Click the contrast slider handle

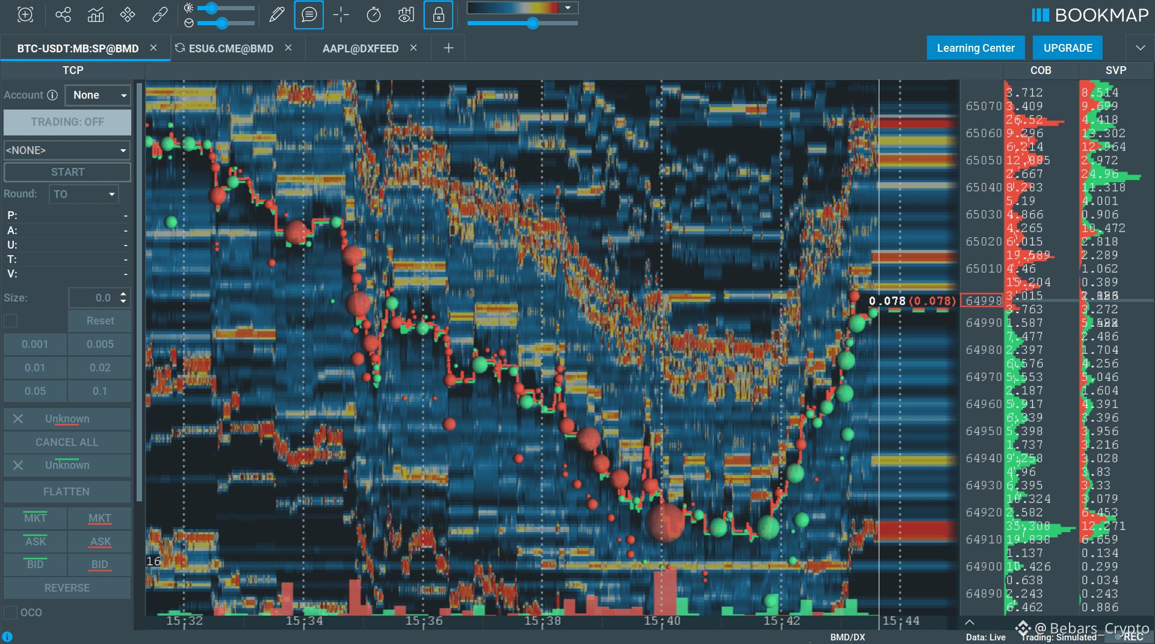point(222,23)
